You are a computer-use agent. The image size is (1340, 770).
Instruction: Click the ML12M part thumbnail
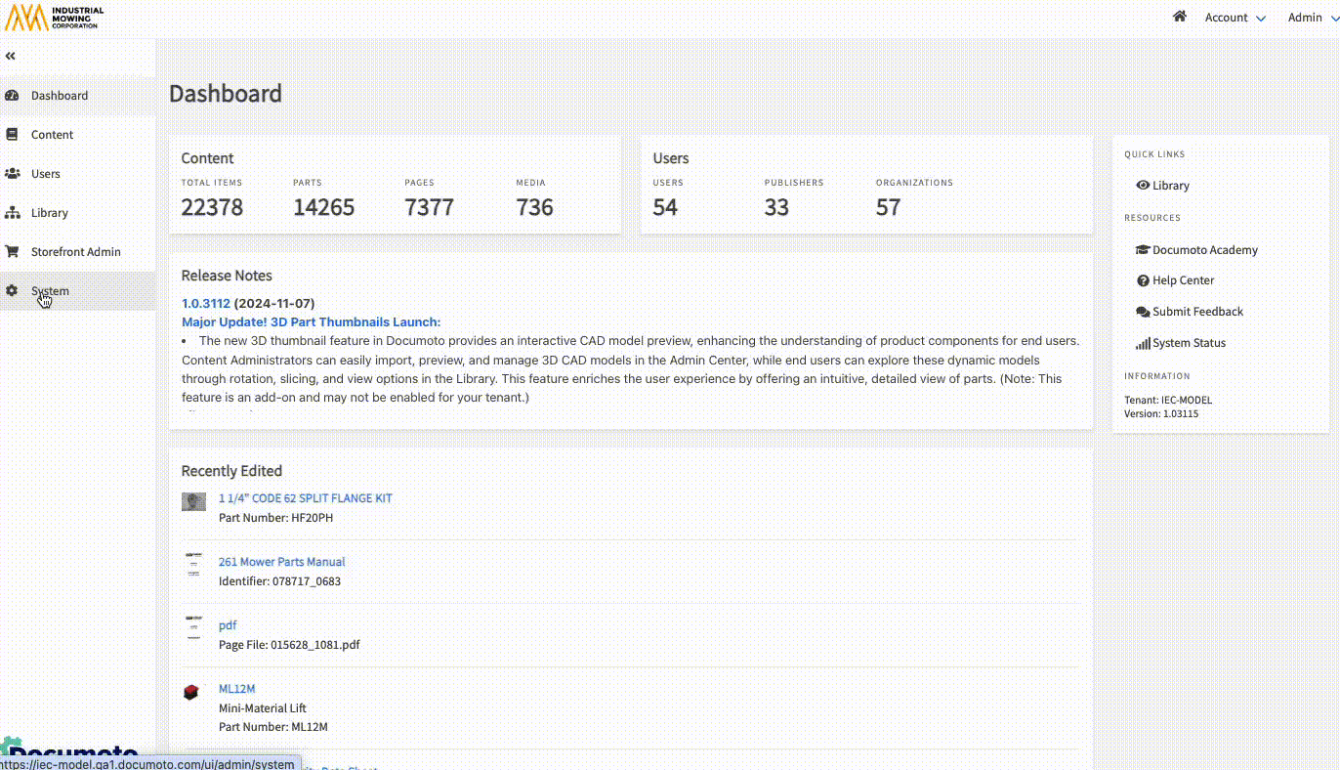(191, 693)
